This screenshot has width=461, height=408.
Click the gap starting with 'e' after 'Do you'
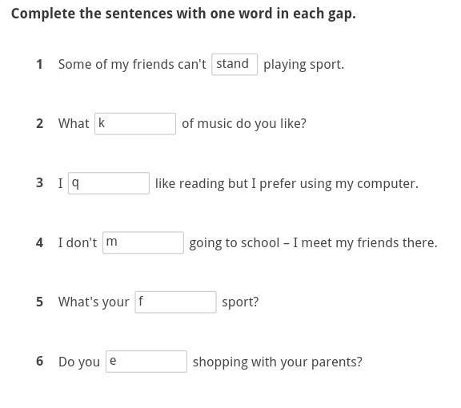(146, 362)
